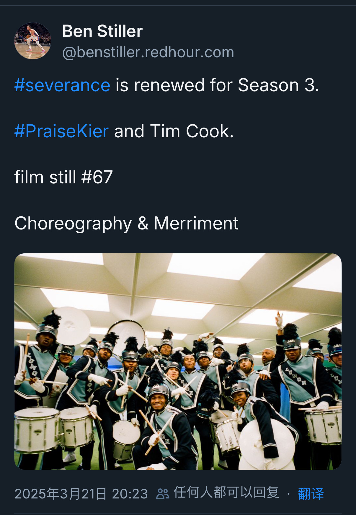Click the 20:23 time in timestamp

point(130,494)
